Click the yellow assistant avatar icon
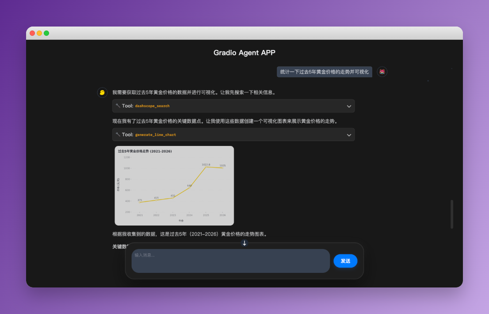This screenshot has width=489, height=314. point(102,92)
